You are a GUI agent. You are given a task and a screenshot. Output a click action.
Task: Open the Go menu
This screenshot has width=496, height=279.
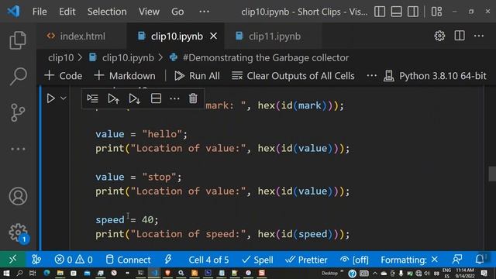pos(177,12)
